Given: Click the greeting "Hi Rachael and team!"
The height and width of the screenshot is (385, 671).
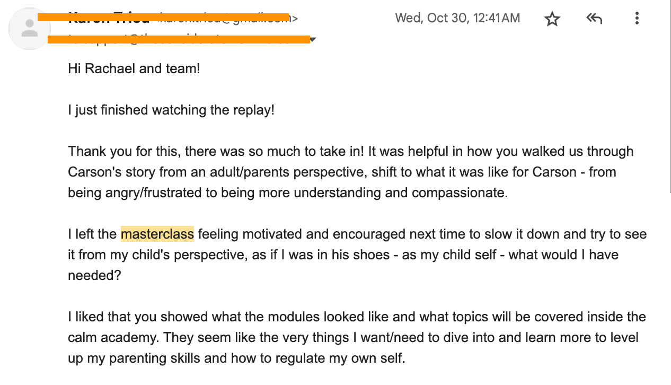Looking at the screenshot, I should 134,68.
